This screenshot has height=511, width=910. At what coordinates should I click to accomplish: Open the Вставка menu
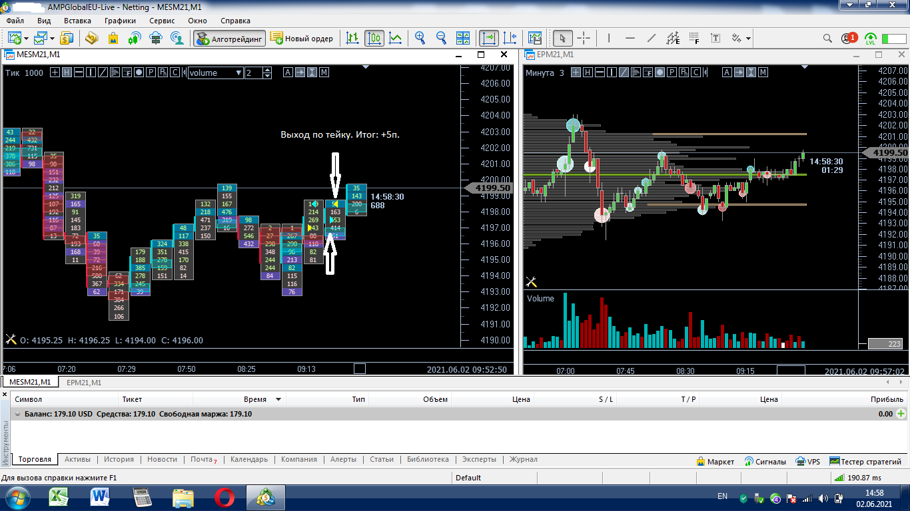[x=77, y=21]
